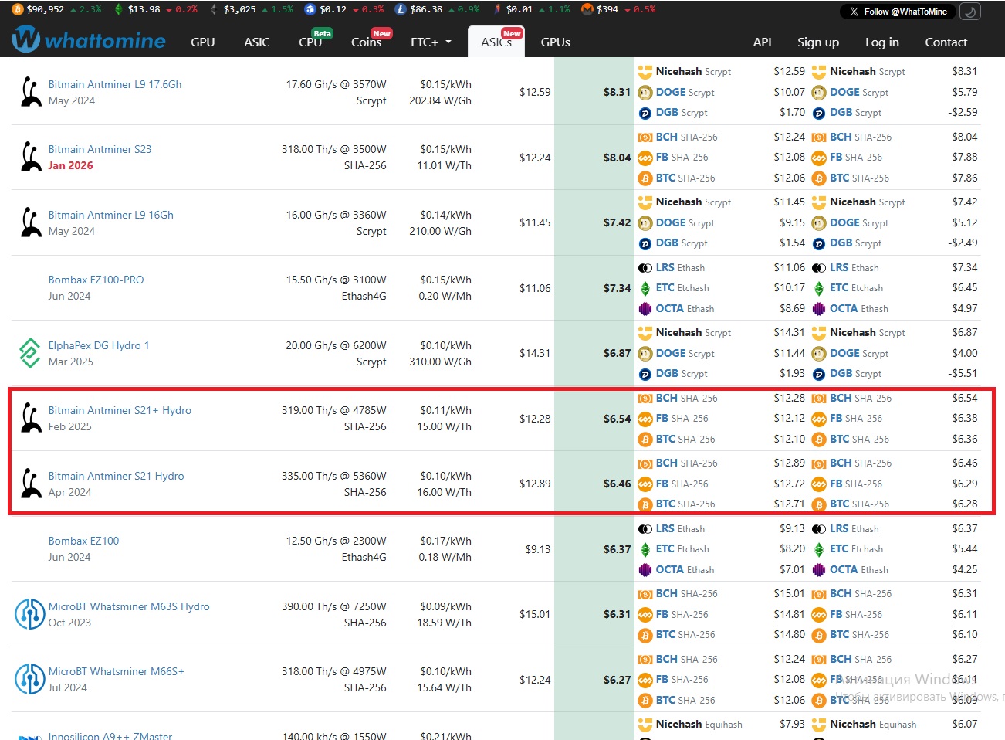The height and width of the screenshot is (740, 1005).
Task: Click the LRS Ethash link beside $11.06
Action: tap(681, 267)
